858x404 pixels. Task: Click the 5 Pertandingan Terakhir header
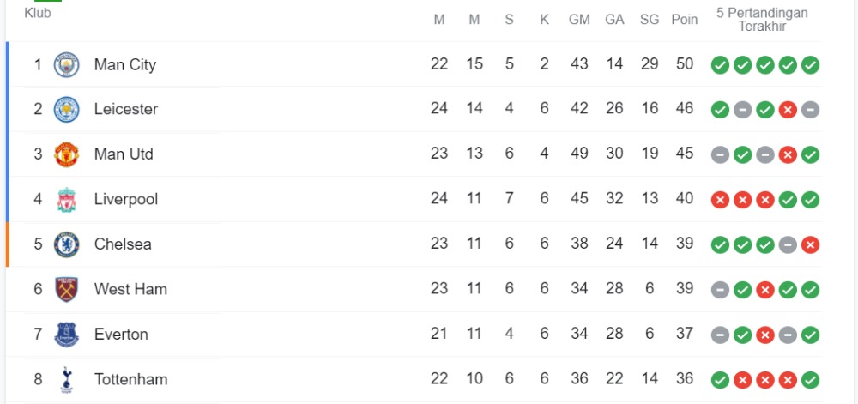[762, 20]
